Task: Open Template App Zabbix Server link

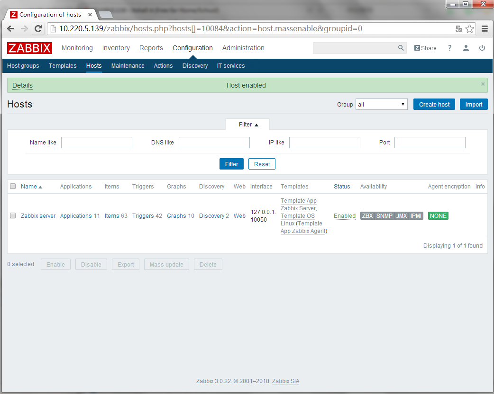Action: 298,205
